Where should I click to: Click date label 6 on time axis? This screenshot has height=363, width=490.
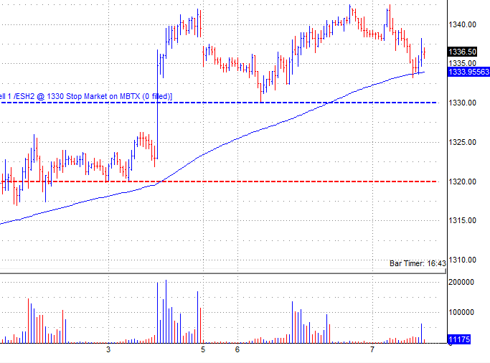(237, 349)
